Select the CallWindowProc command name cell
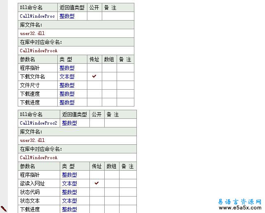The width and height of the screenshot is (265, 213). point(38,16)
